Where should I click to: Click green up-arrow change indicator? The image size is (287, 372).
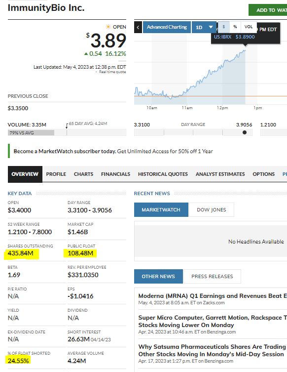[x=86, y=54]
